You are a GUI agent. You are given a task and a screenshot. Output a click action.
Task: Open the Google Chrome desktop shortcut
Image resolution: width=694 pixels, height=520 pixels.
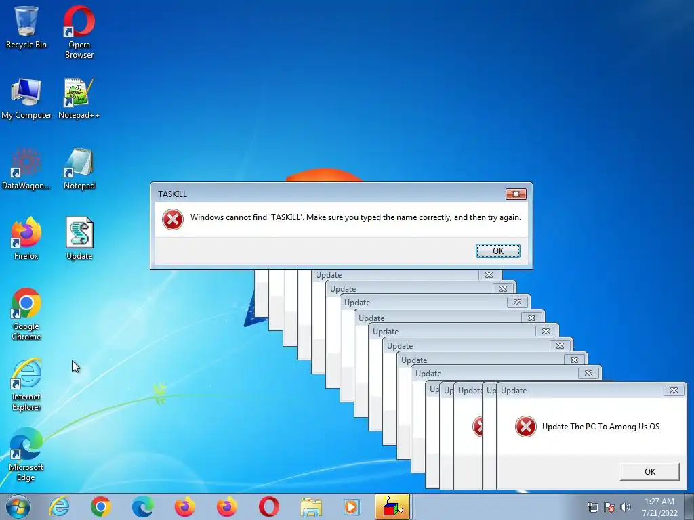pos(26,314)
